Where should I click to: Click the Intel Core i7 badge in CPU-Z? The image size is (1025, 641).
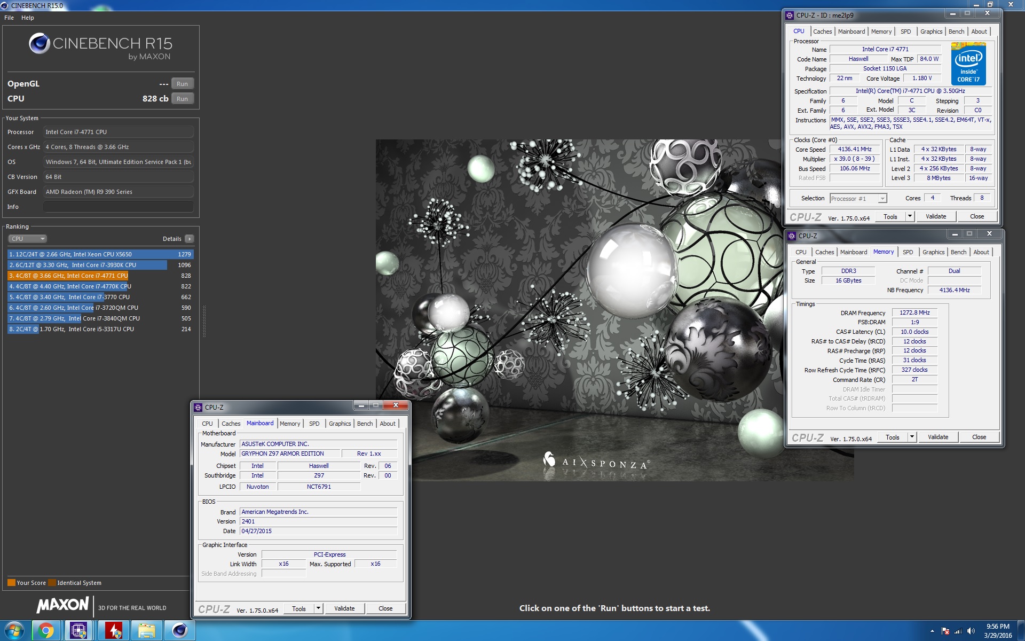(968, 64)
